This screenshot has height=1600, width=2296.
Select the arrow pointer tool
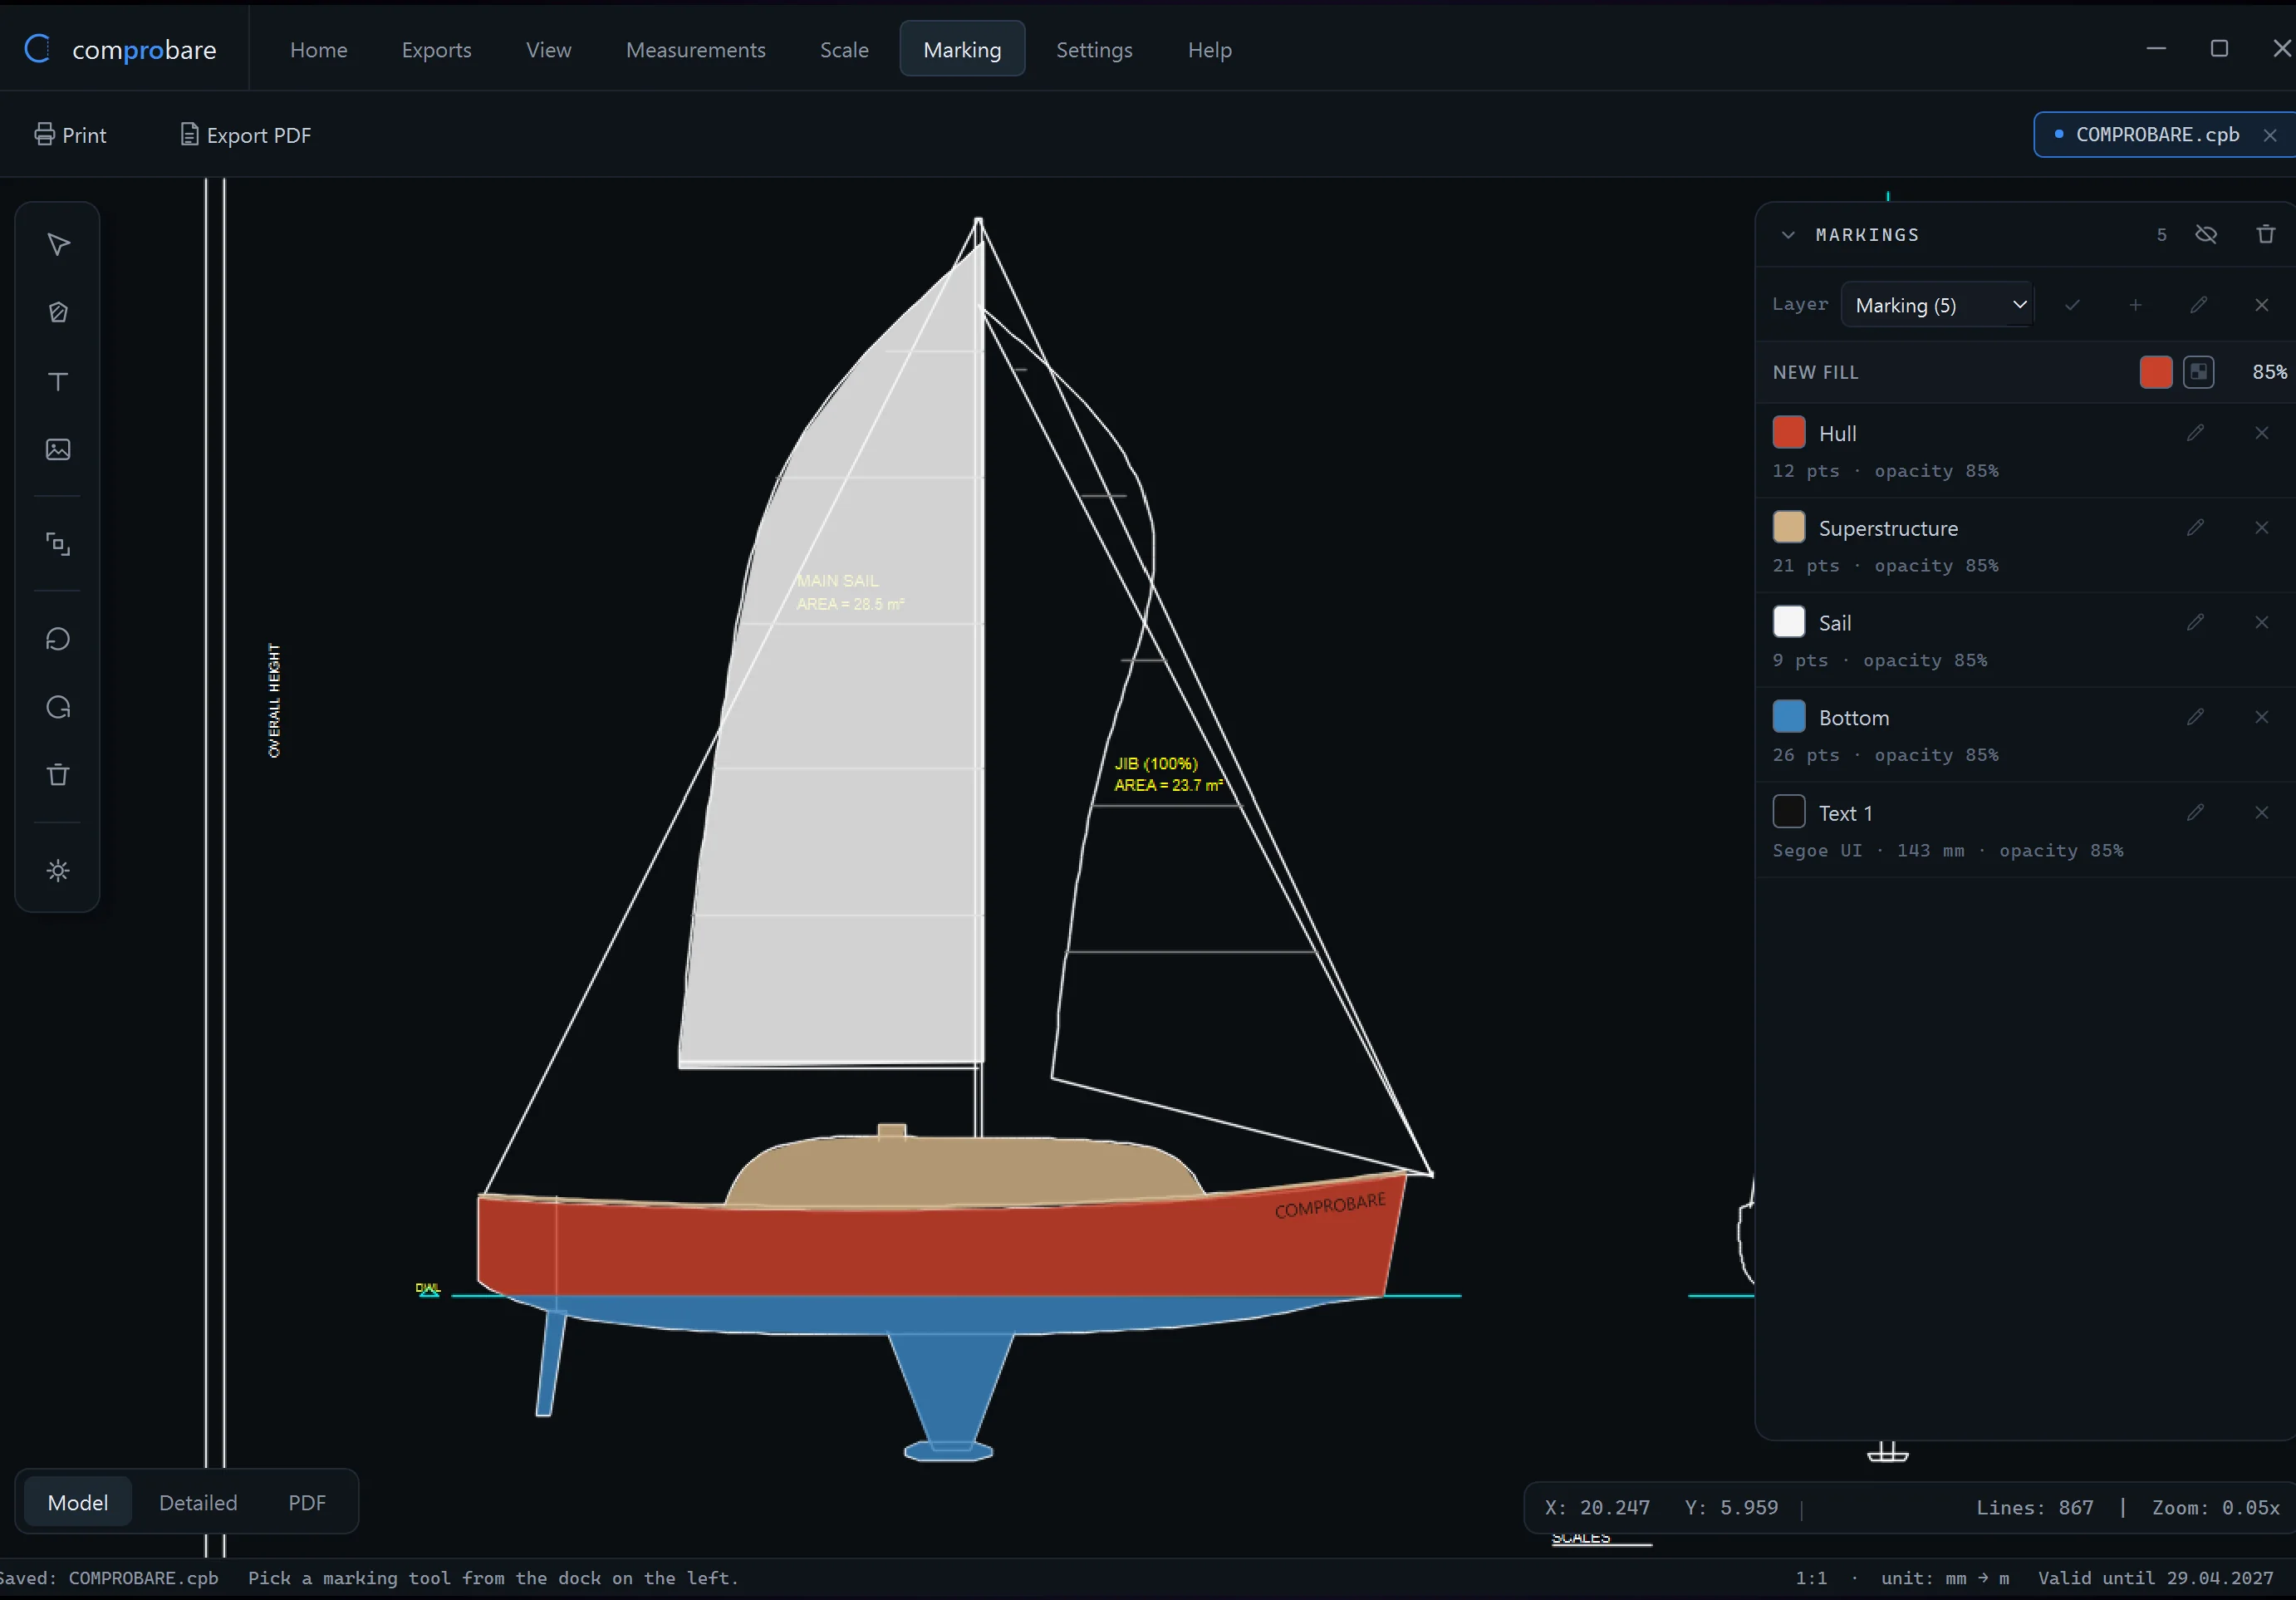point(58,244)
